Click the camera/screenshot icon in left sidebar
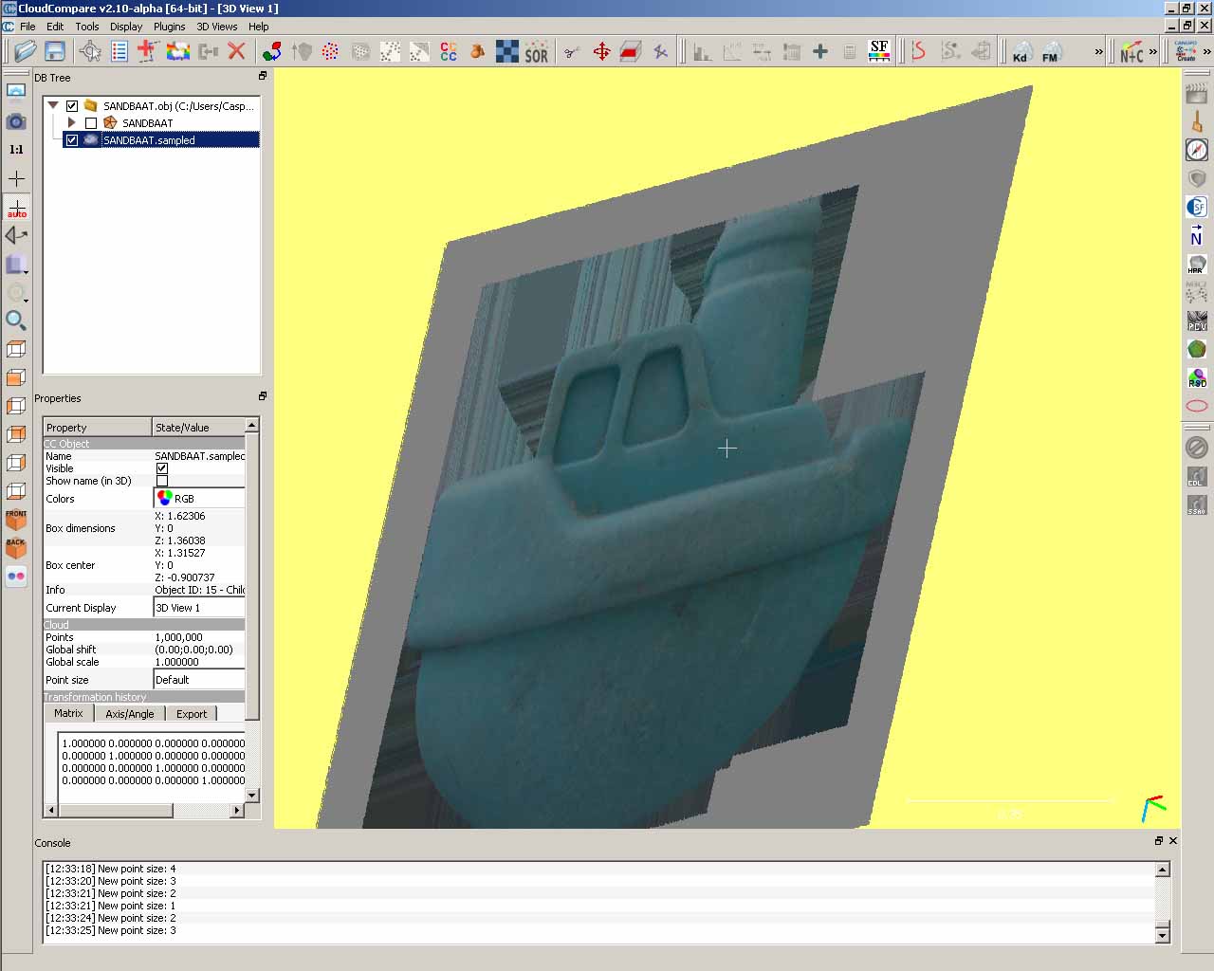Viewport: 1214px width, 971px height. 16,121
